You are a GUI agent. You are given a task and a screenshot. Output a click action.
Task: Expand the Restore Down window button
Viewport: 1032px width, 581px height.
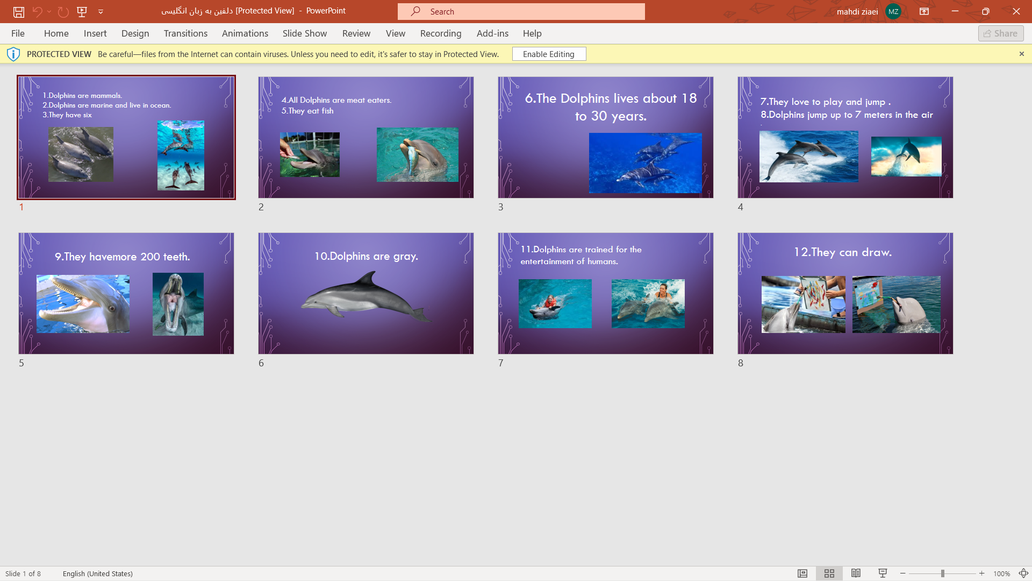click(985, 11)
